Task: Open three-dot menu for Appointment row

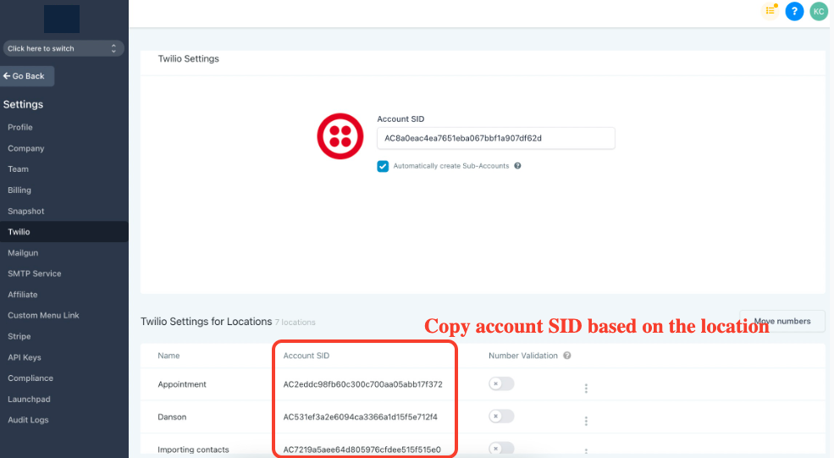Action: click(x=586, y=389)
